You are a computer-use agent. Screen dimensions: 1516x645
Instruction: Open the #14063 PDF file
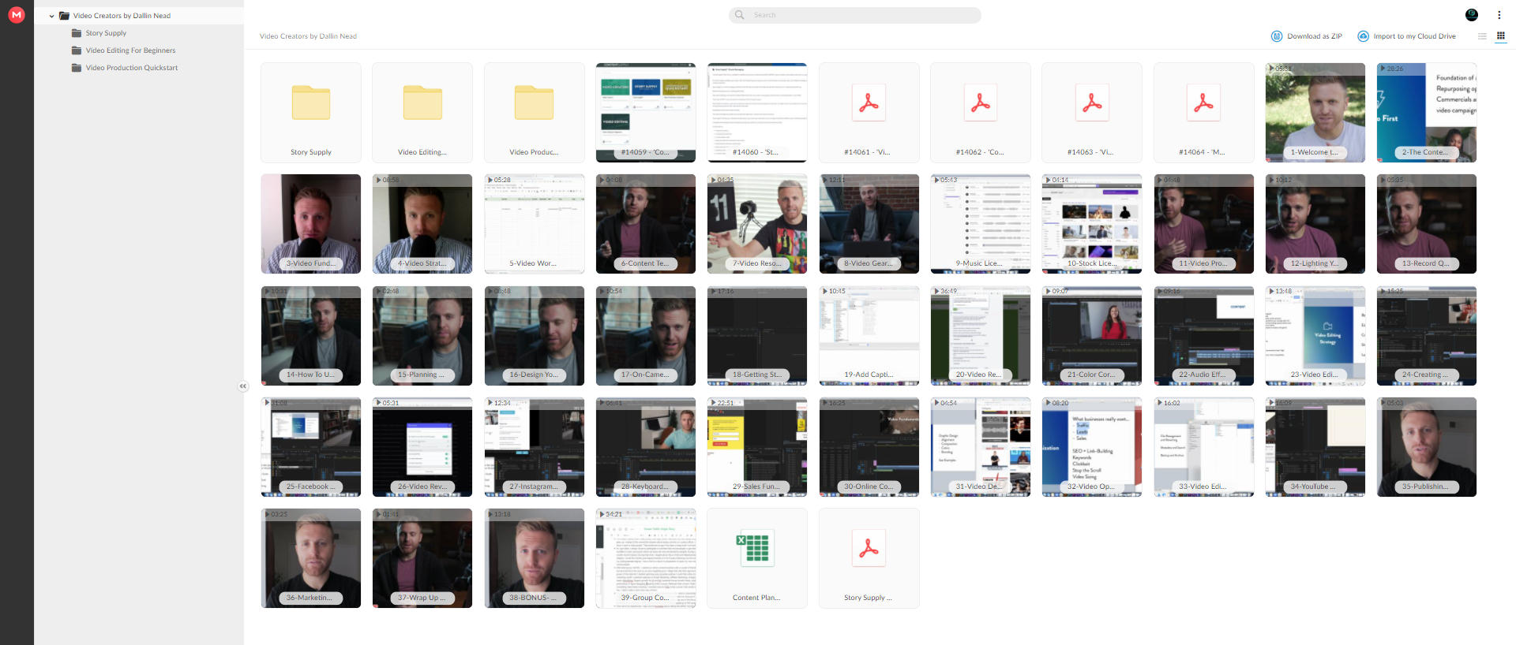click(1092, 113)
